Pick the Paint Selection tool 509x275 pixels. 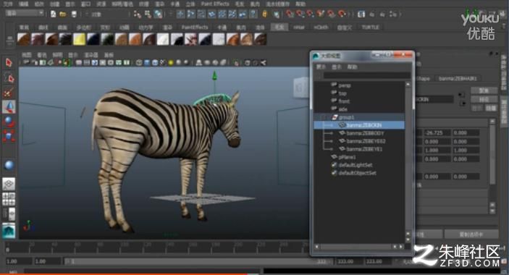pyautogui.click(x=9, y=93)
